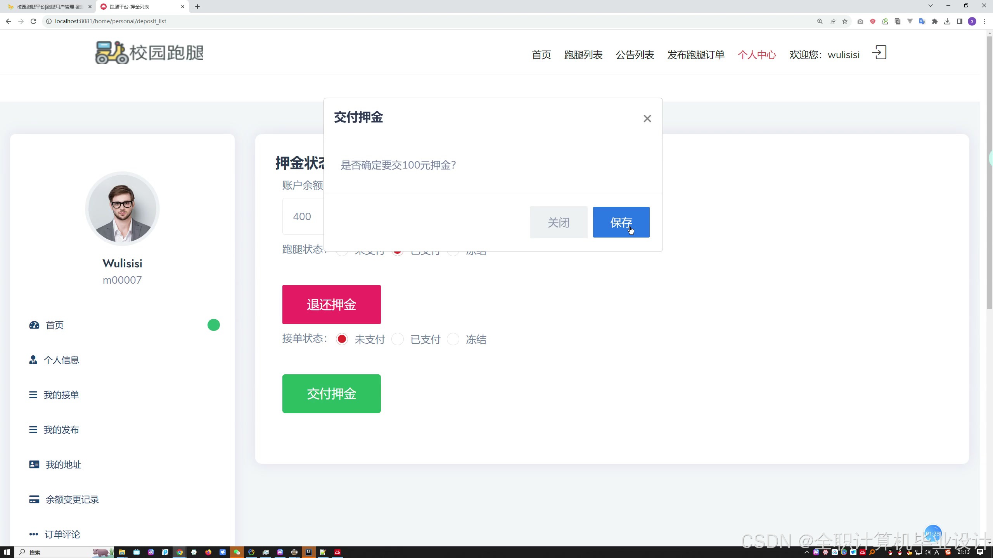Click the 我的地址 card icon

point(34,465)
